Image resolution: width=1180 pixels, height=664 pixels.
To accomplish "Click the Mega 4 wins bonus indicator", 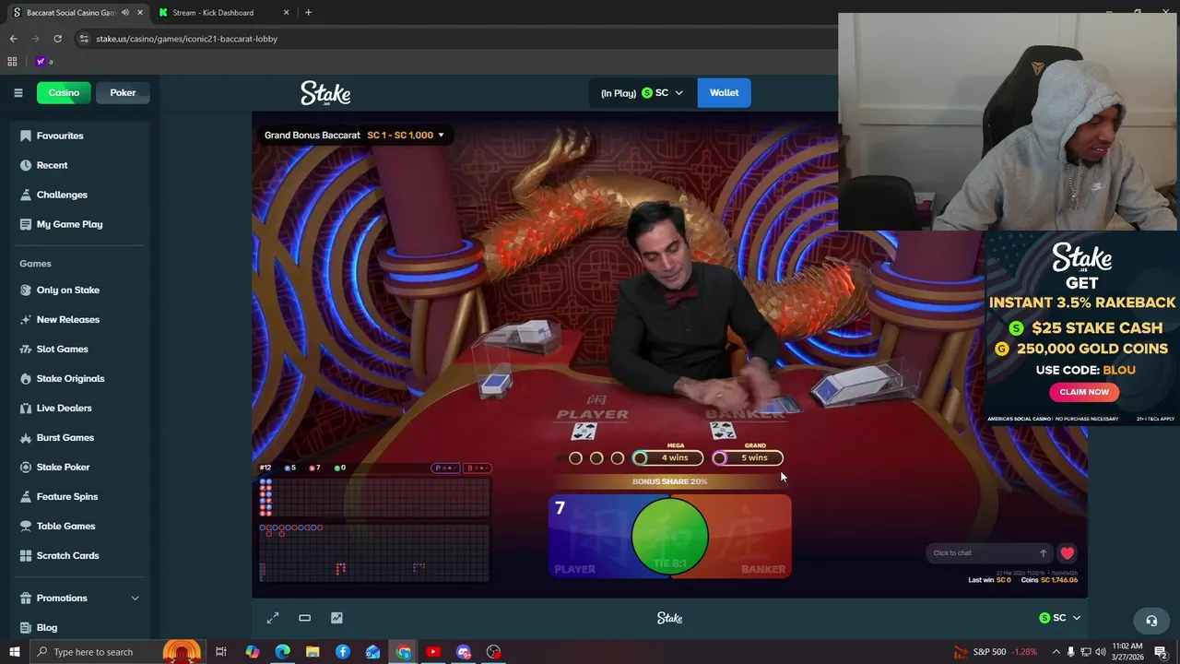I will tap(667, 457).
